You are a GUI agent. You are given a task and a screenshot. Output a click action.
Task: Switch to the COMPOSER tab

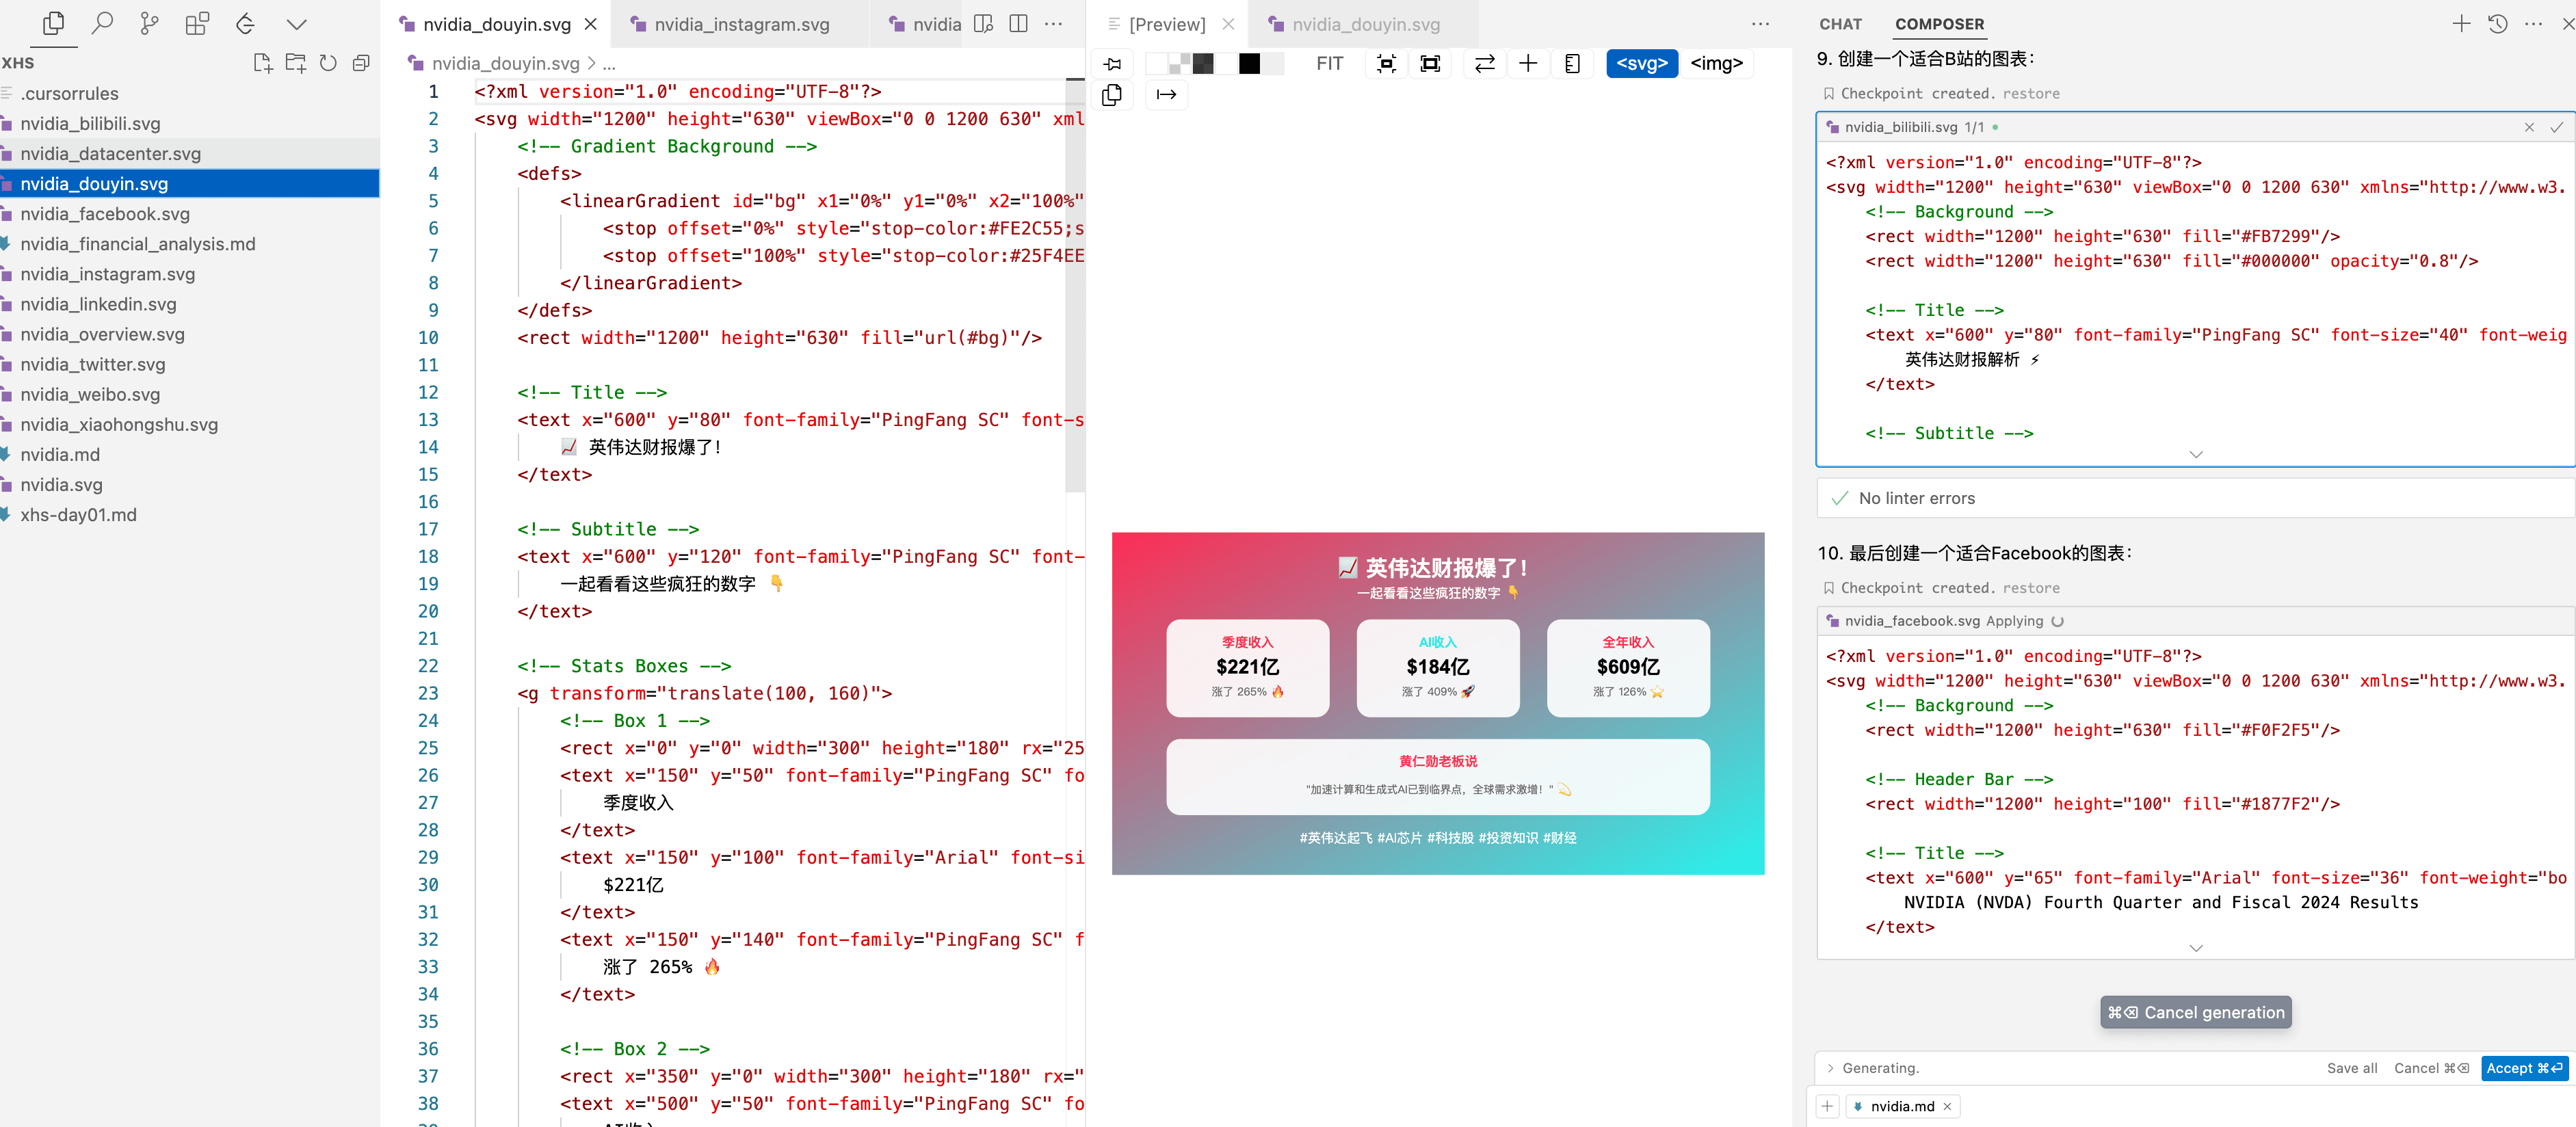pos(1939,24)
